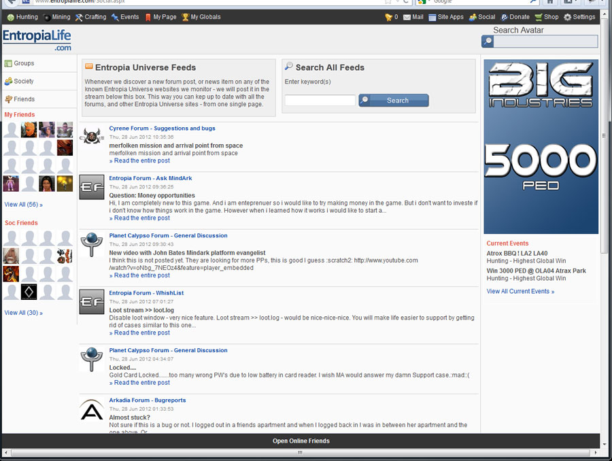This screenshot has width=612, height=461.
Task: Click the horizontal page scrollbar
Action: (x=300, y=452)
